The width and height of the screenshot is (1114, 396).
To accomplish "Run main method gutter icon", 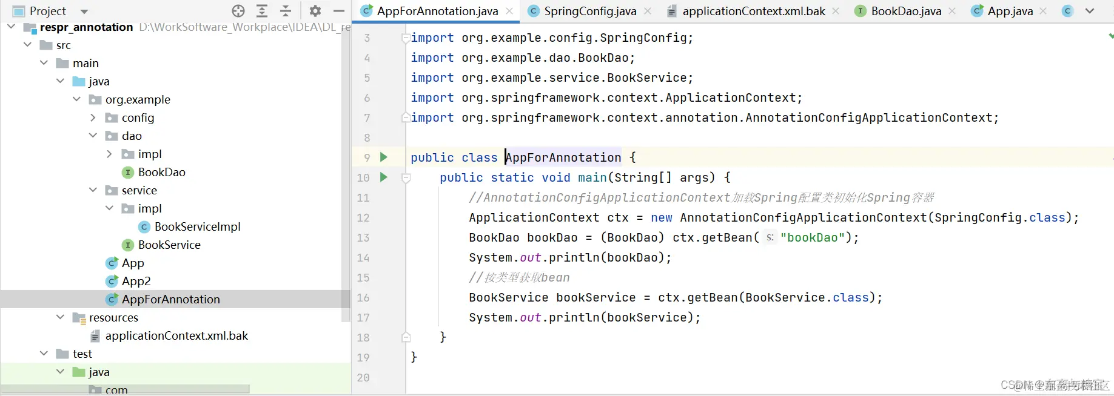I will [383, 177].
